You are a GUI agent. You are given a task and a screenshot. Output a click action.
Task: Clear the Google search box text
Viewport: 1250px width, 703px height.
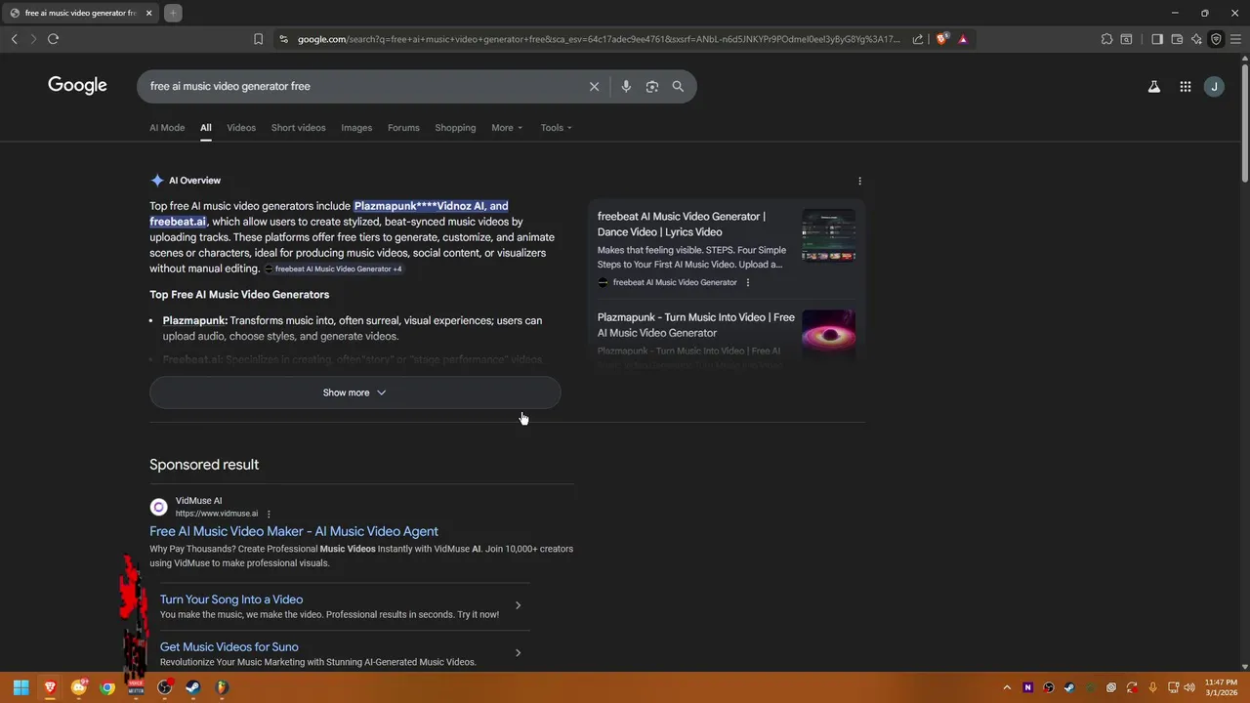point(594,86)
